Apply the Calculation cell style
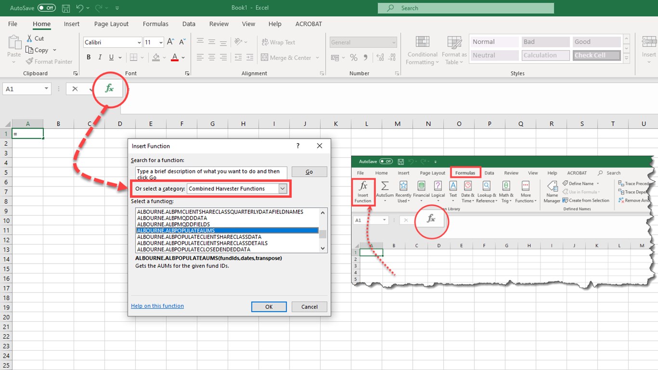Screen dimensions: 658x370 [546, 55]
